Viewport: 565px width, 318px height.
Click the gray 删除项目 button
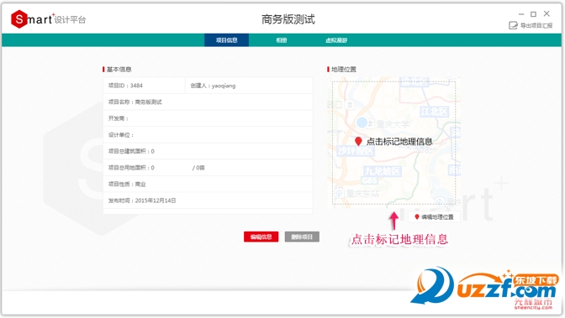(302, 237)
